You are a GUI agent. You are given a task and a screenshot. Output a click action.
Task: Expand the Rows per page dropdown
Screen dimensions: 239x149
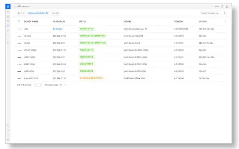pyautogui.click(x=65, y=85)
